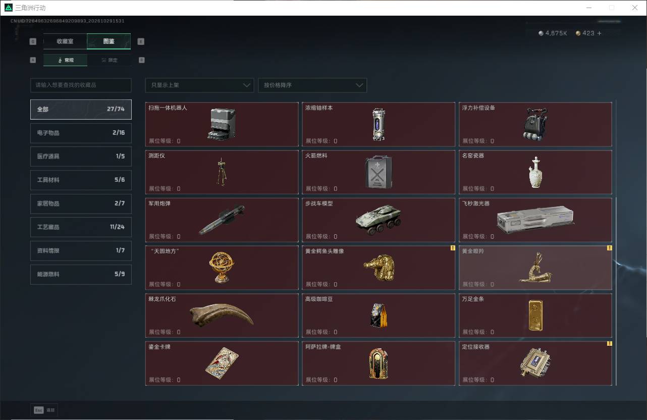Select the "天圆地方" golden globe
This screenshot has height=420, width=647.
coord(222,268)
